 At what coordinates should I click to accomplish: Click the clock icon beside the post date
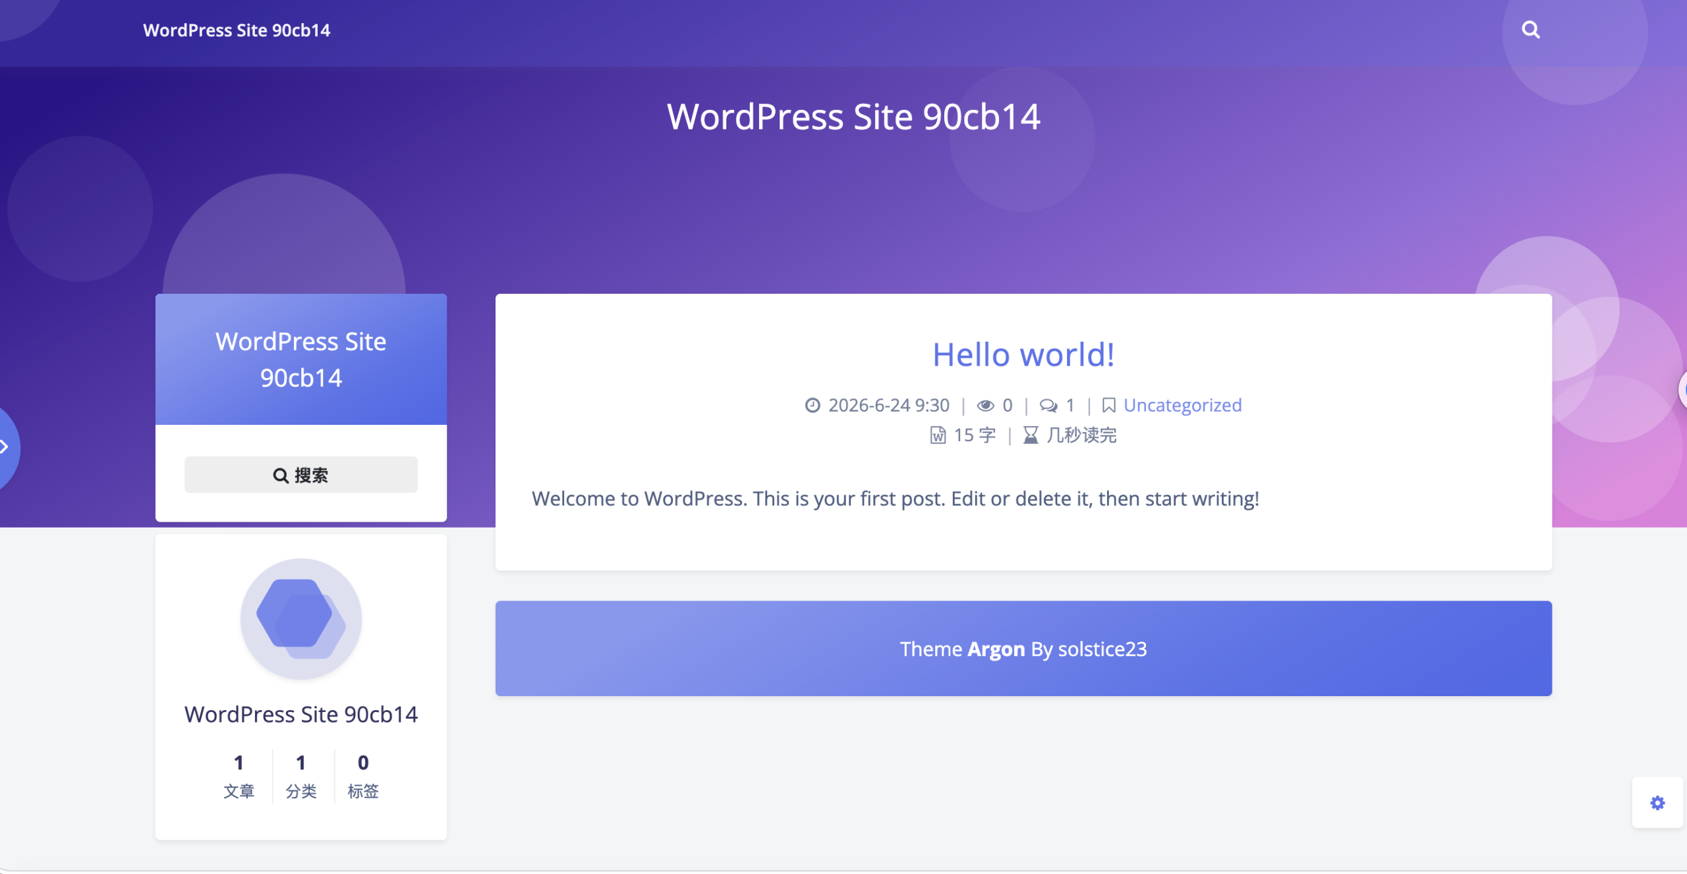[813, 405]
